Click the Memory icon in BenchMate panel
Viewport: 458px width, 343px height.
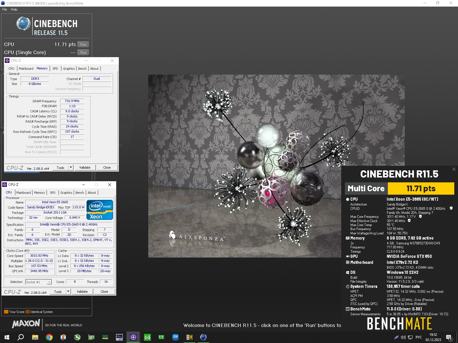348,238
